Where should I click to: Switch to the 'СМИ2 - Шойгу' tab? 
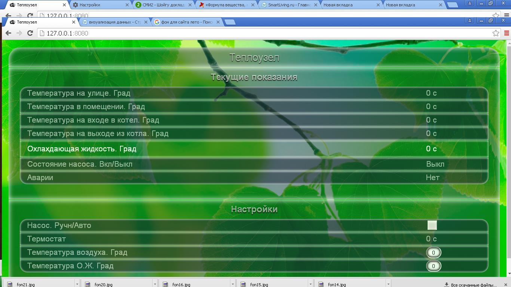coord(163,5)
